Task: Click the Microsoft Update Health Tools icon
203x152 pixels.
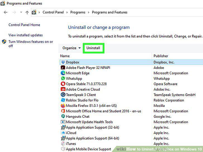Action: (x=63, y=122)
